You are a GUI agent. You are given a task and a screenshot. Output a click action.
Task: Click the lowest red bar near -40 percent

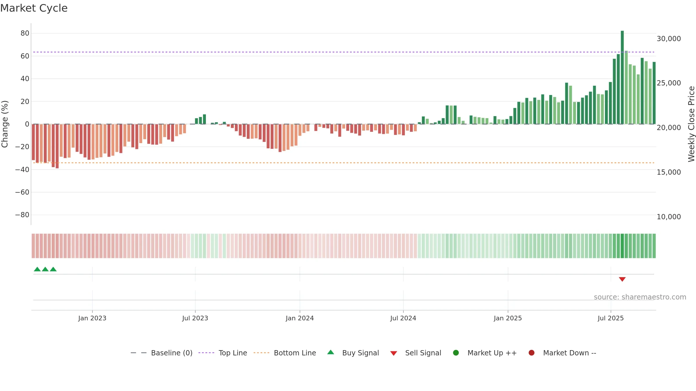coord(57,146)
